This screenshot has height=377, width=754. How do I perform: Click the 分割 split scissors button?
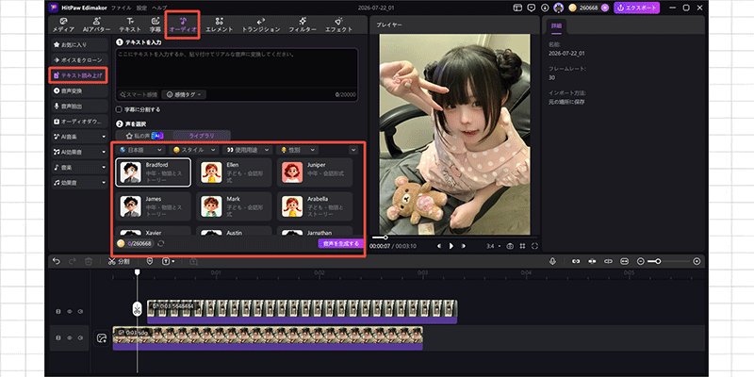point(119,261)
